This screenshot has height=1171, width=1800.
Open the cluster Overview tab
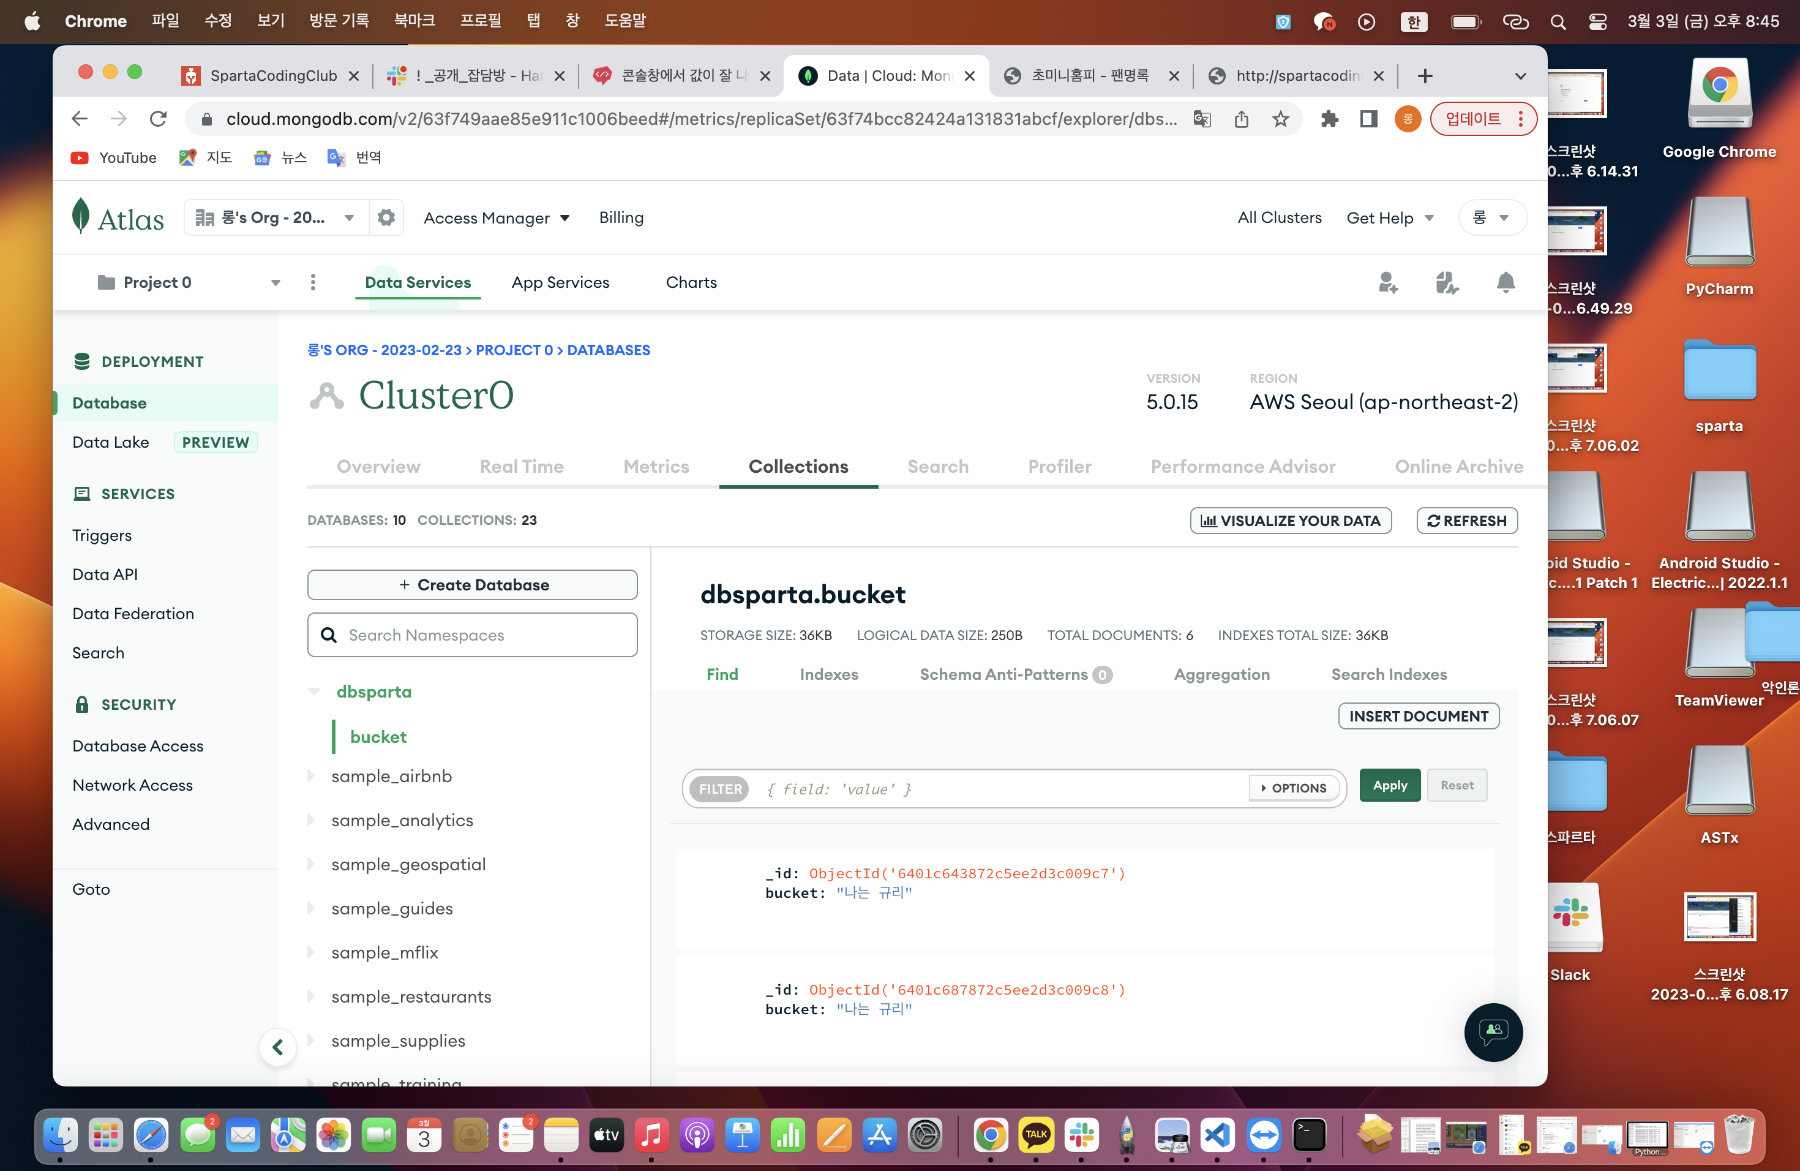[378, 467]
